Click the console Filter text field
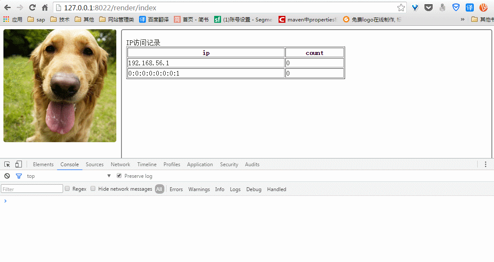The image size is (494, 262). point(32,189)
